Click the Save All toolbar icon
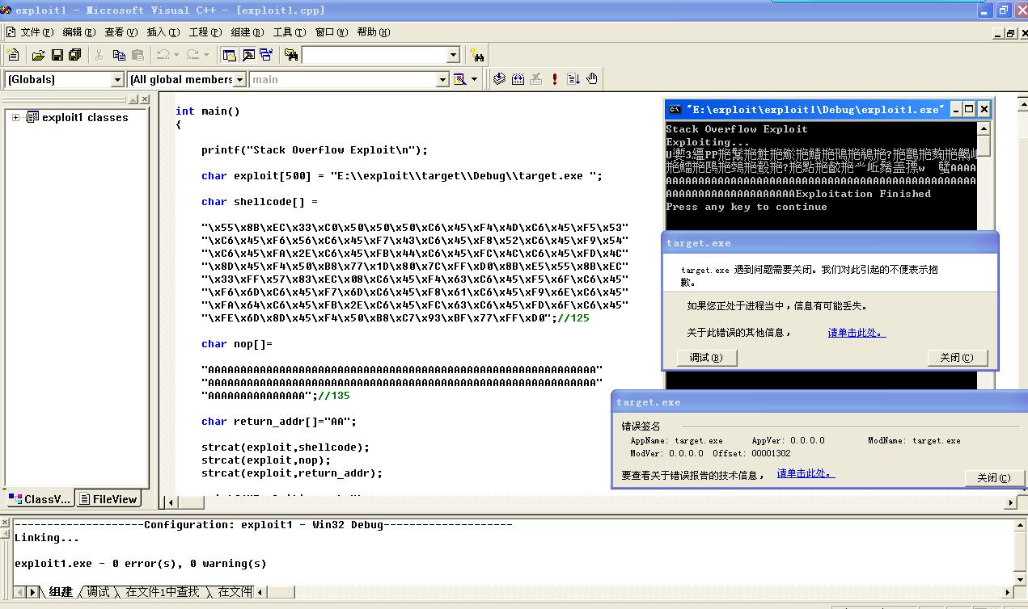 75,55
